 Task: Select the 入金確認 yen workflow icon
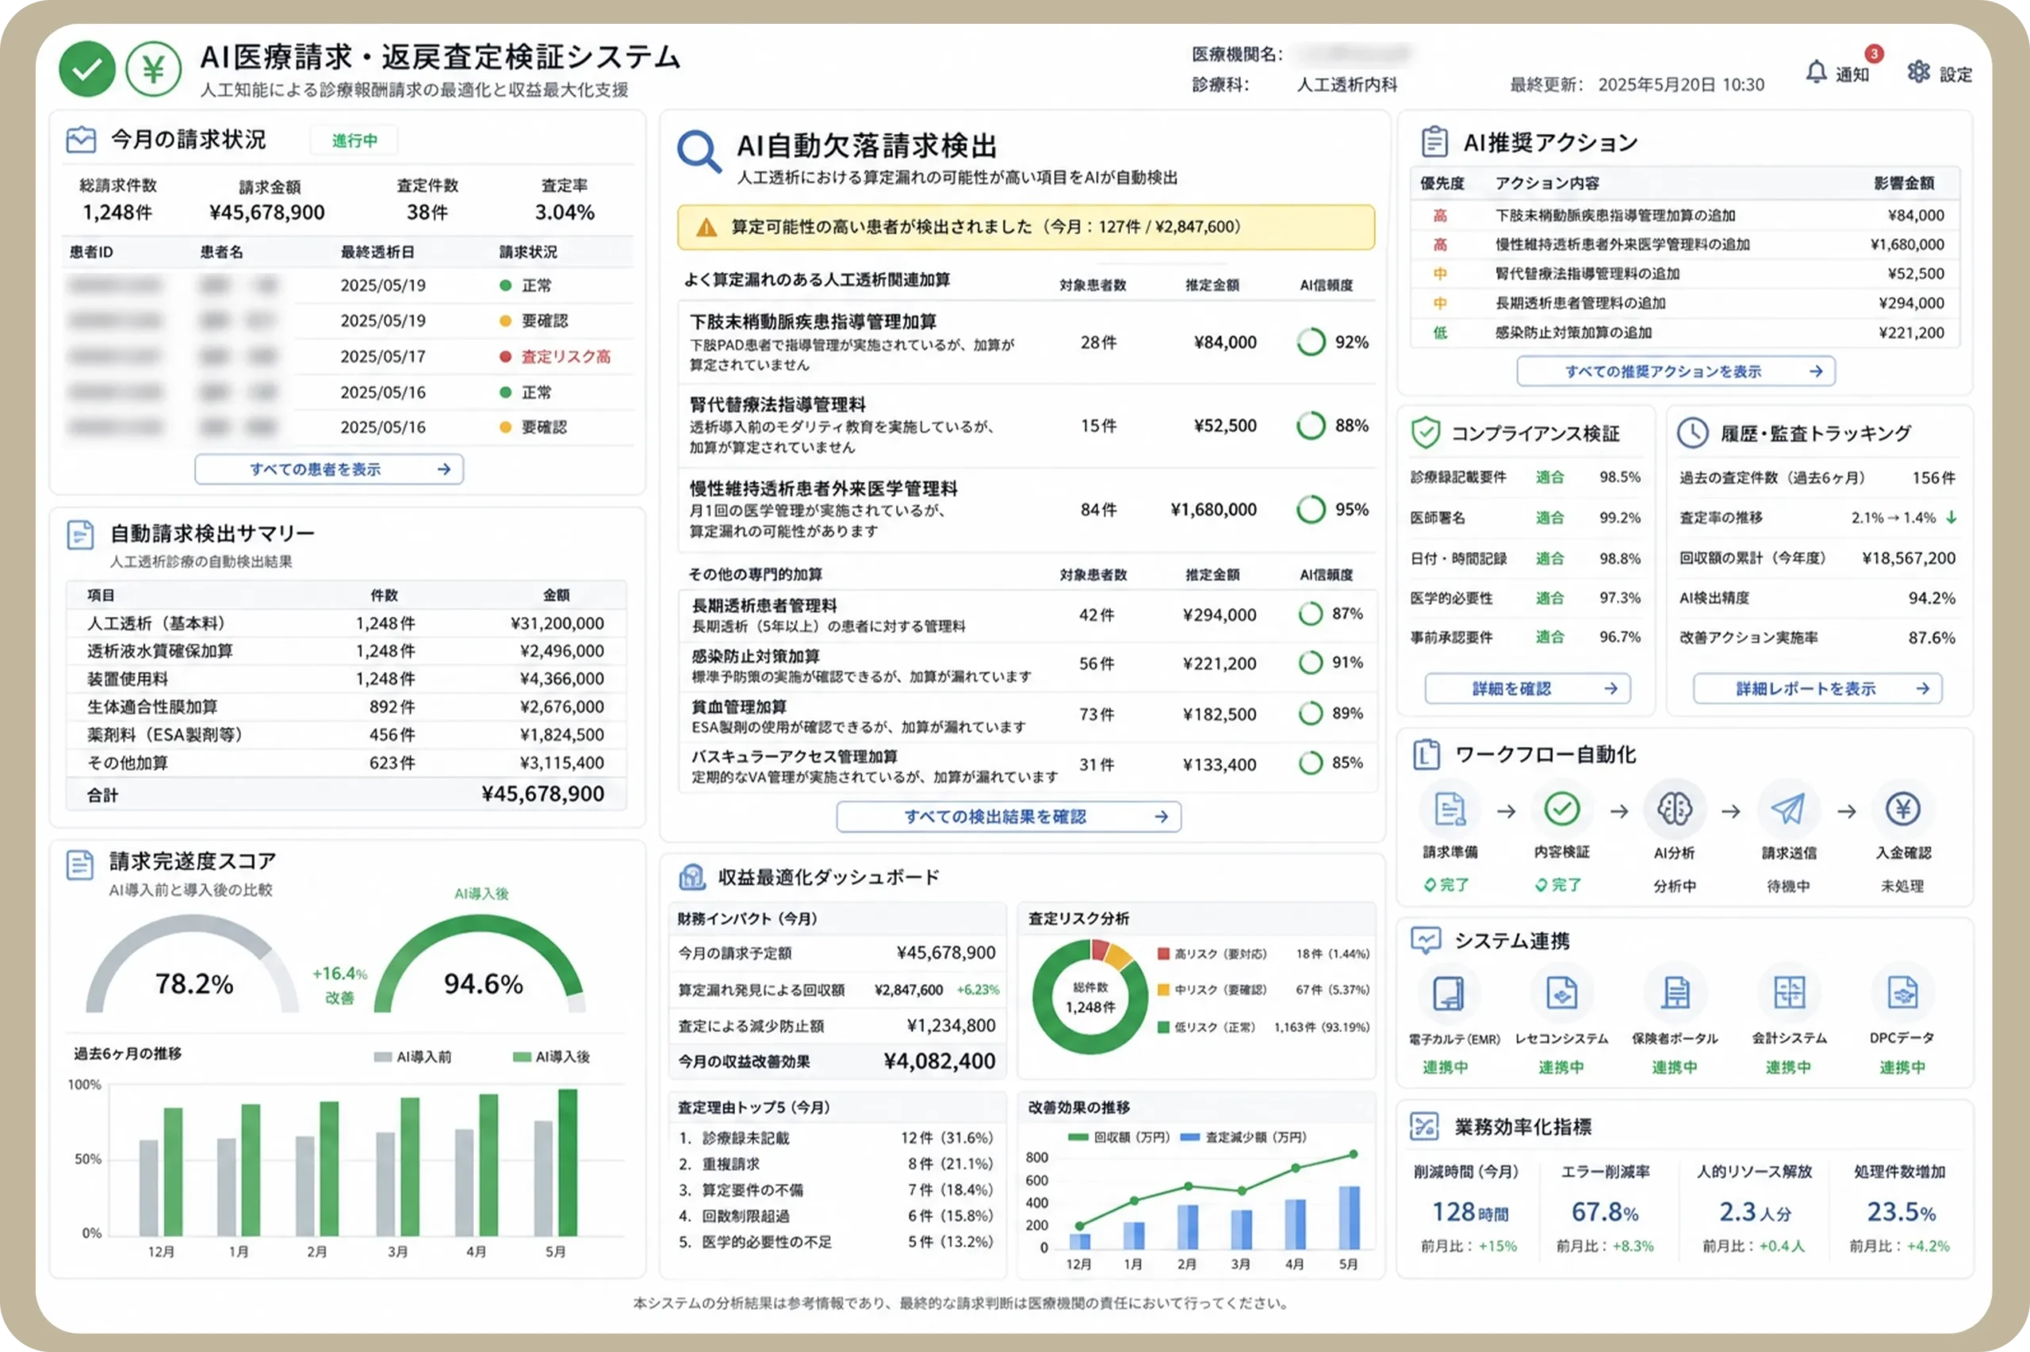pyautogui.click(x=1902, y=810)
